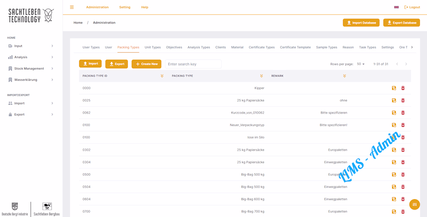Delete the Neuer_Verpackungstyp row

click(403, 125)
